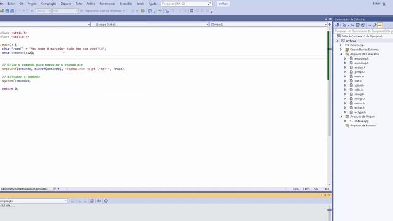Expand the Dependências Externas node
The height and width of the screenshot is (221, 393).
[341, 50]
